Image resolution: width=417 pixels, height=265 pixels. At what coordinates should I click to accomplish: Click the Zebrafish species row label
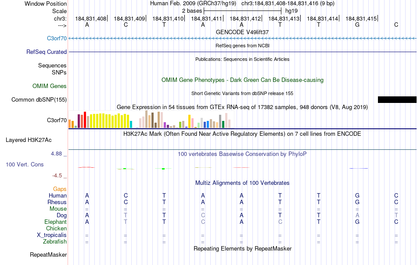point(55,242)
